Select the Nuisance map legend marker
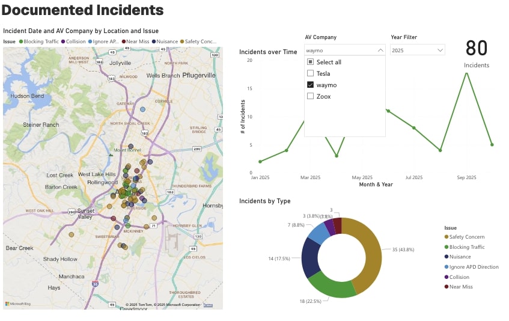 pyautogui.click(x=154, y=41)
